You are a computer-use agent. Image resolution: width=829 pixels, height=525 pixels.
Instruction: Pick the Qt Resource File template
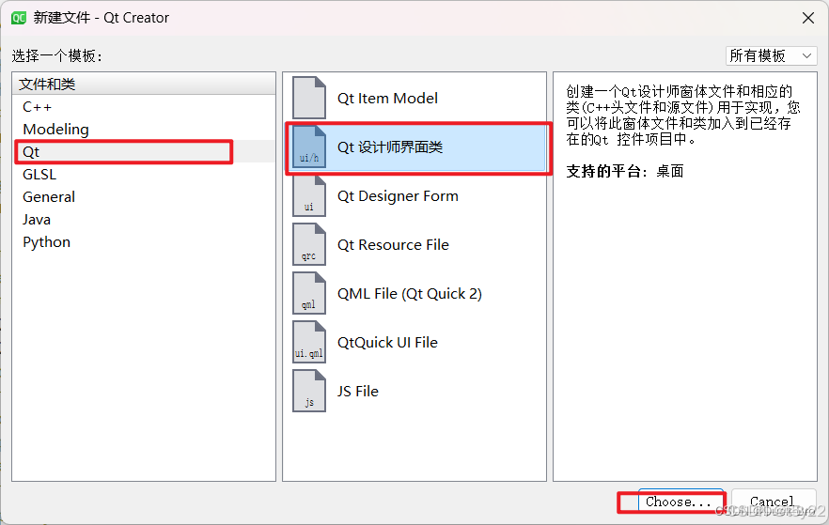[x=414, y=244]
